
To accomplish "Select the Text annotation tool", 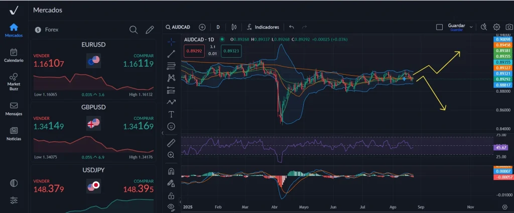I will point(171,114).
